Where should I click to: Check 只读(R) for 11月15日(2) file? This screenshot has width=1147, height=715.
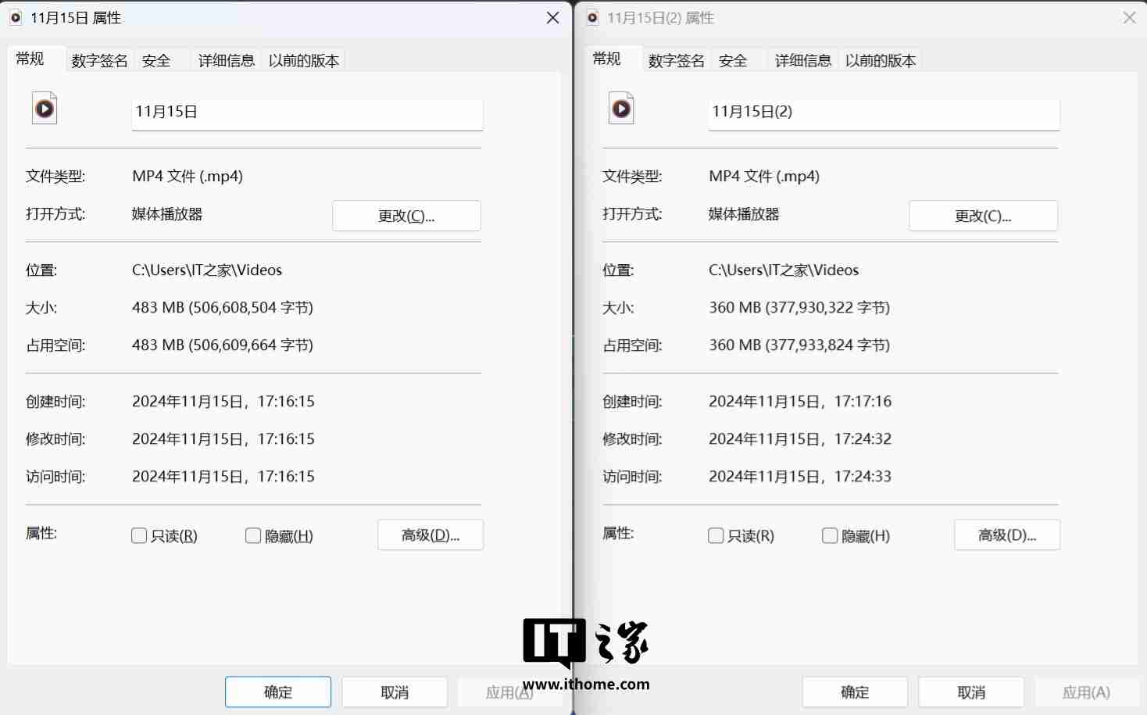click(716, 536)
